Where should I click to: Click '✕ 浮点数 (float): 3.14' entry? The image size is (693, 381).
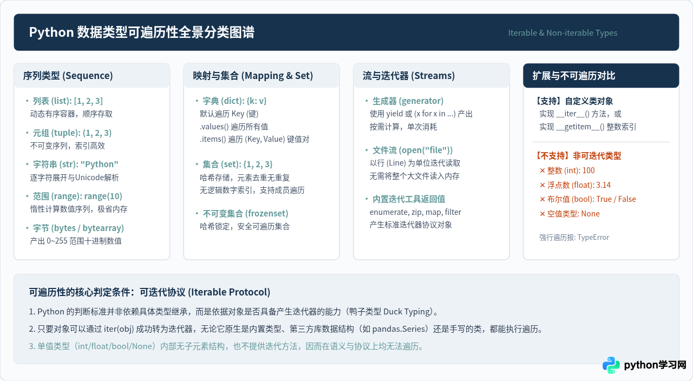click(575, 185)
